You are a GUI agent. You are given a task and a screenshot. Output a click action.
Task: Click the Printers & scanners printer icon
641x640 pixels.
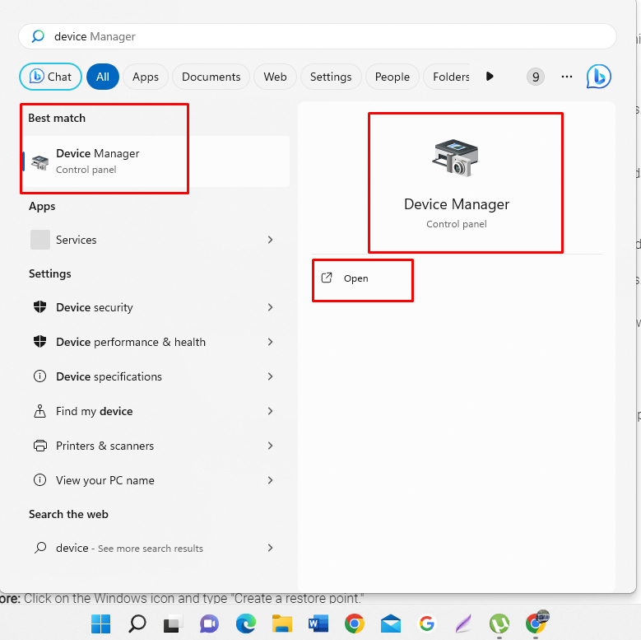[x=39, y=446]
